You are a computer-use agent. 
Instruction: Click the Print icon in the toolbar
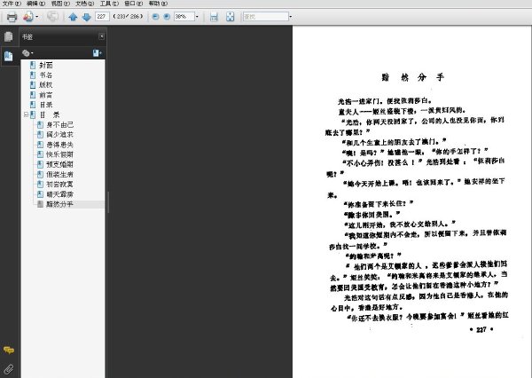[x=12, y=17]
